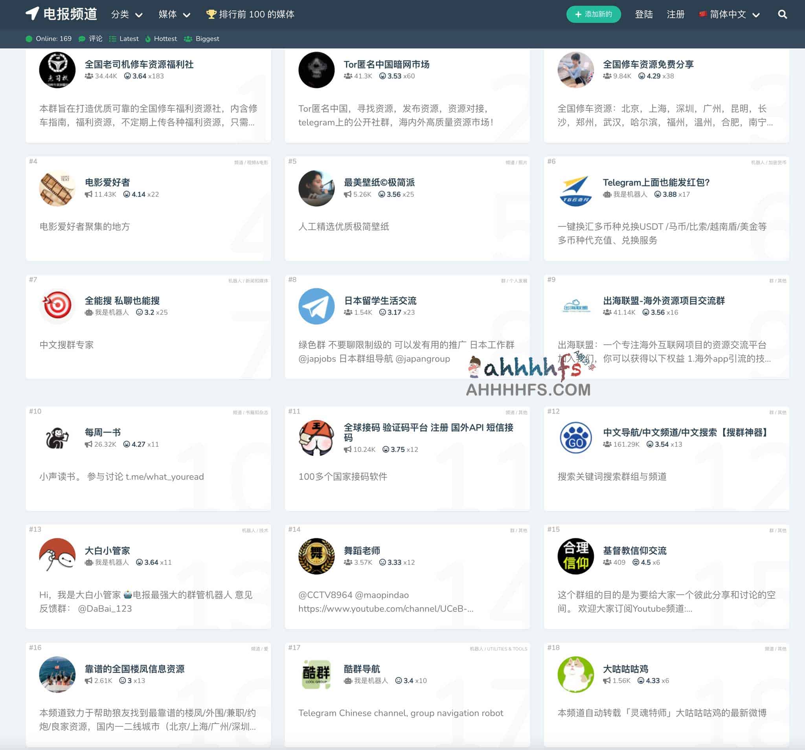Click the 评论 menu entry
Viewport: 805px width, 750px height.
pyautogui.click(x=96, y=39)
